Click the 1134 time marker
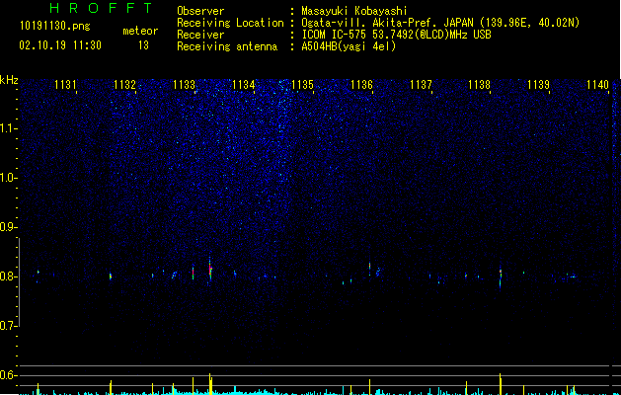 pyautogui.click(x=243, y=85)
